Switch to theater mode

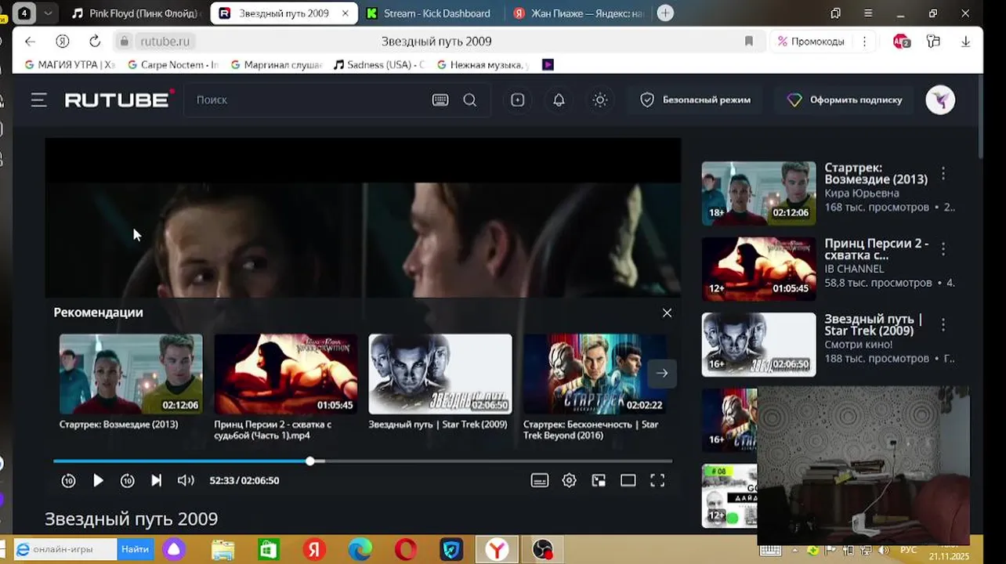tap(628, 481)
